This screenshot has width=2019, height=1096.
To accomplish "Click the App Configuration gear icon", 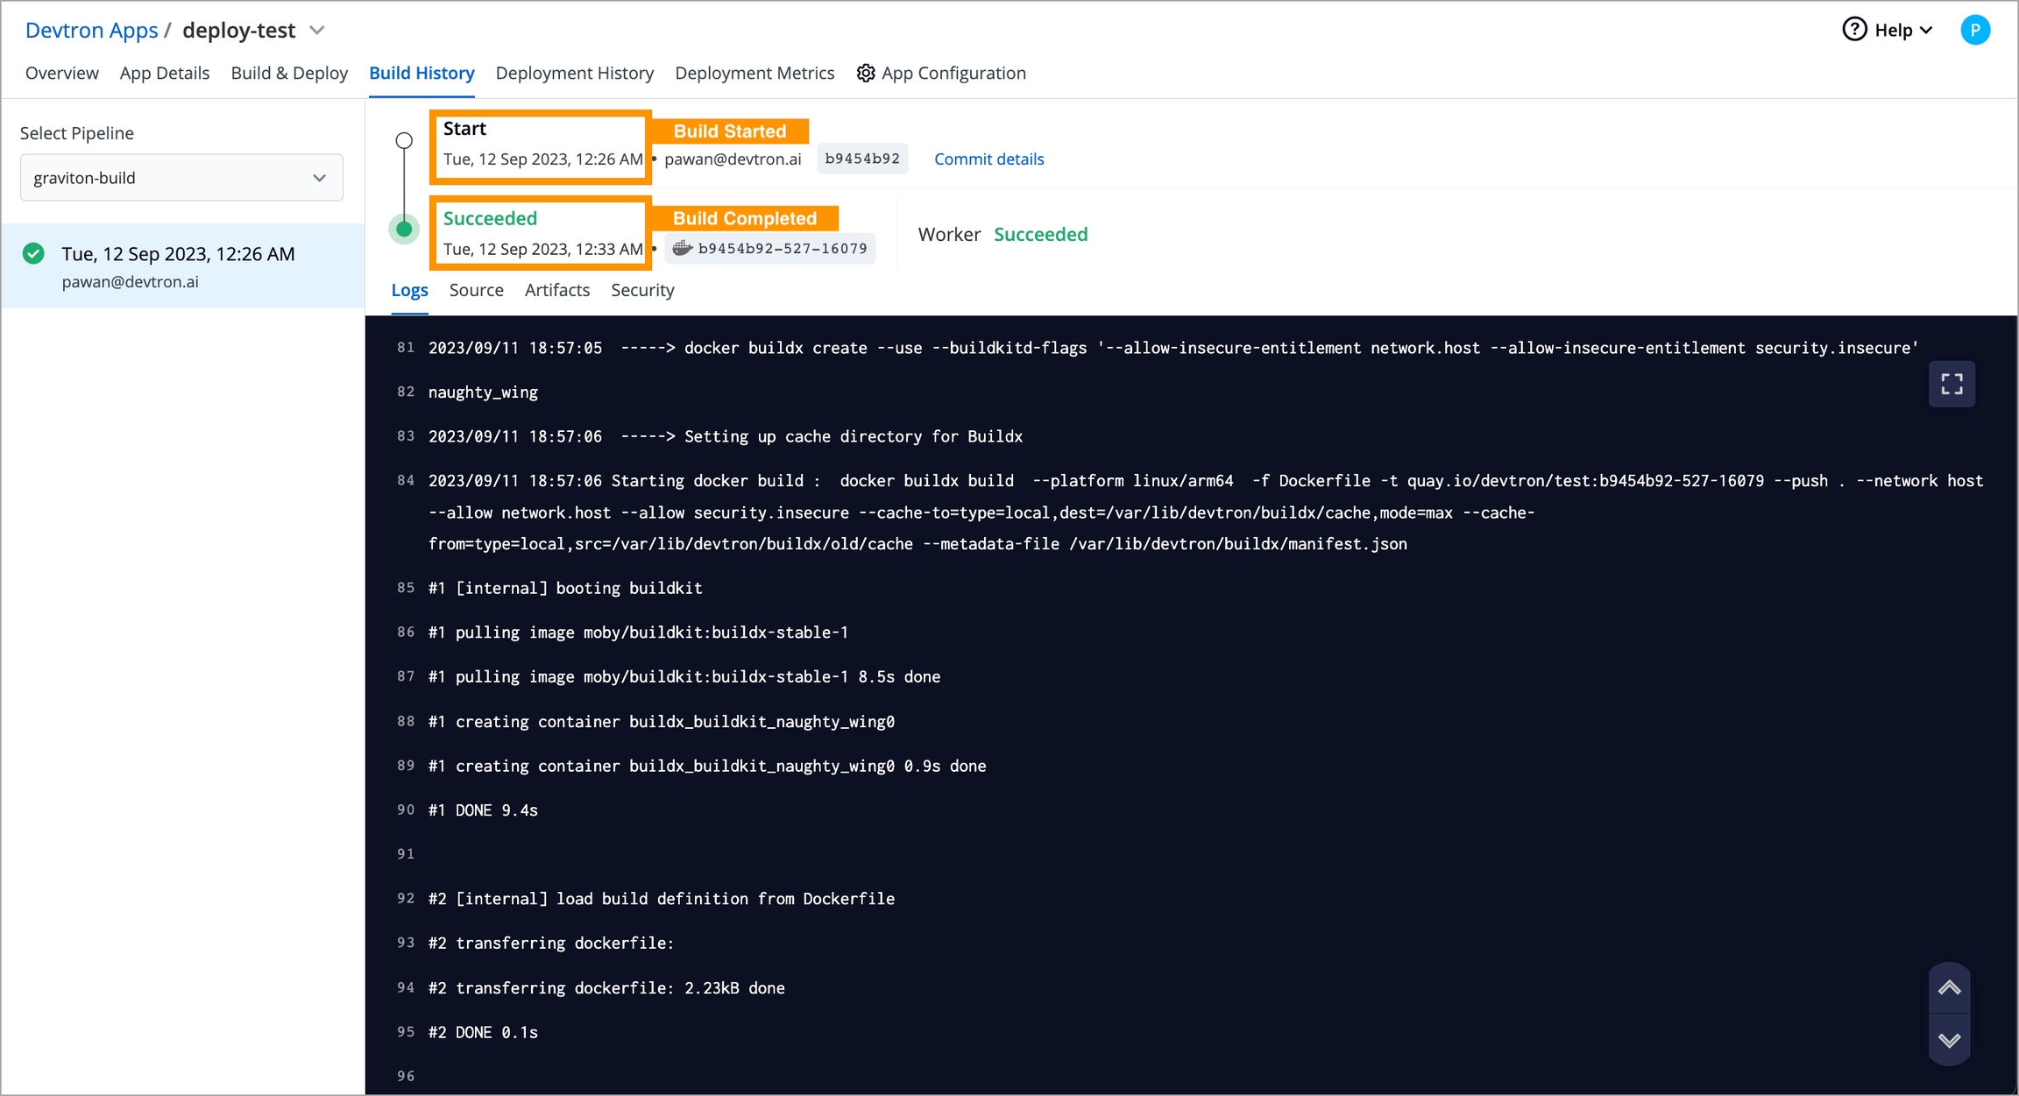I will coord(866,73).
